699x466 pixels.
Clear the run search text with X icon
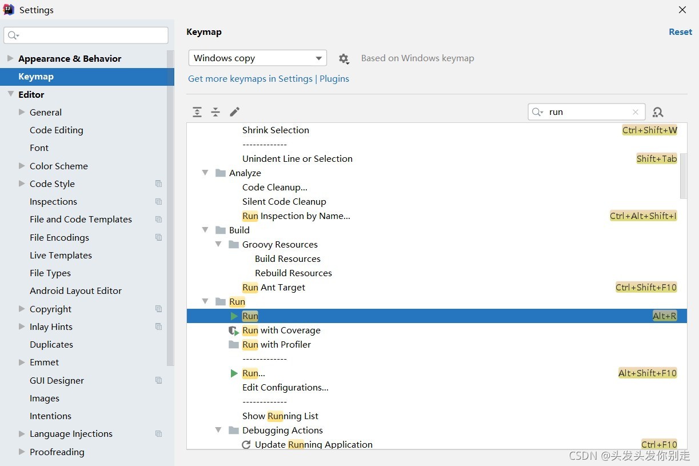636,112
